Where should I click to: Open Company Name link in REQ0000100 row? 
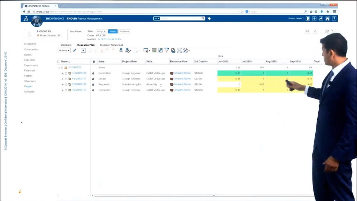(182, 73)
